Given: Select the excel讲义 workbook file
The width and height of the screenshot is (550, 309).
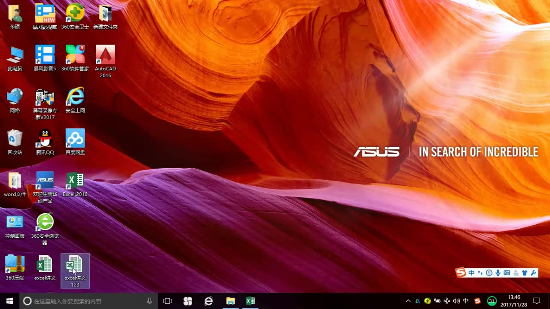Looking at the screenshot, I should coord(45,268).
